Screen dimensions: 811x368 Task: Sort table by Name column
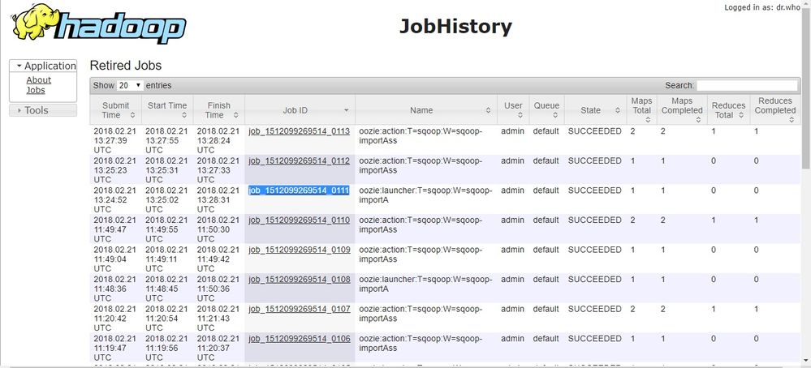pyautogui.click(x=426, y=110)
